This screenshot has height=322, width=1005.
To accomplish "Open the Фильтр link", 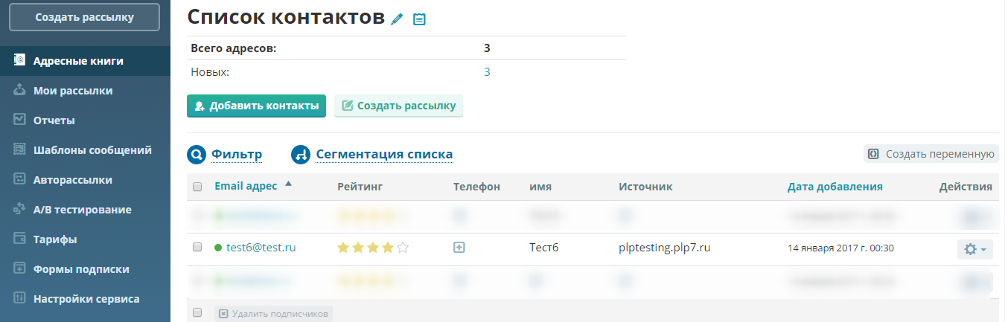I will click(x=237, y=155).
